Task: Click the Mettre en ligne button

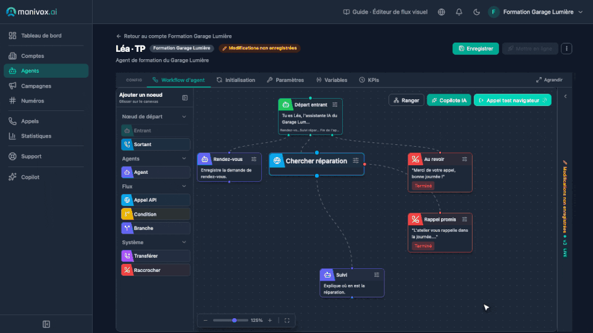Action: (530, 48)
